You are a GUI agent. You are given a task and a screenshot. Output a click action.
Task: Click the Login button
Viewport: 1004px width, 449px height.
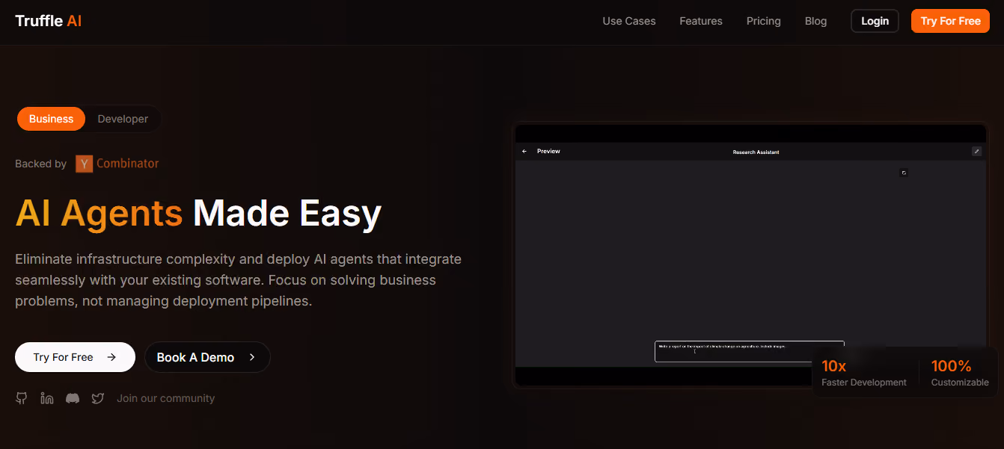click(x=875, y=21)
